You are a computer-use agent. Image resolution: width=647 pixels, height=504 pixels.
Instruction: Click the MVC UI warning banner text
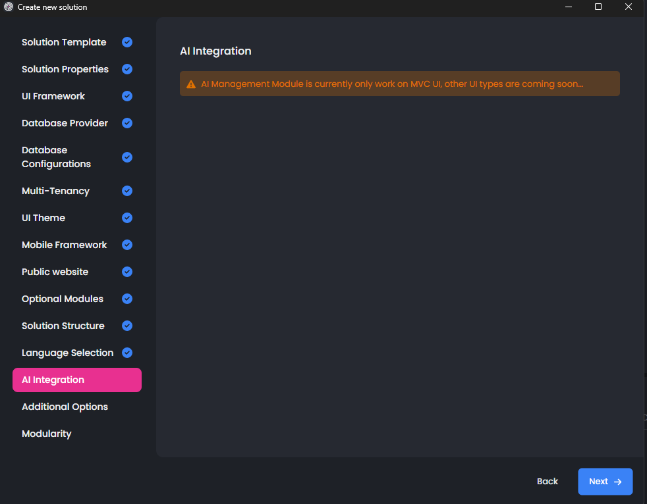click(x=392, y=84)
